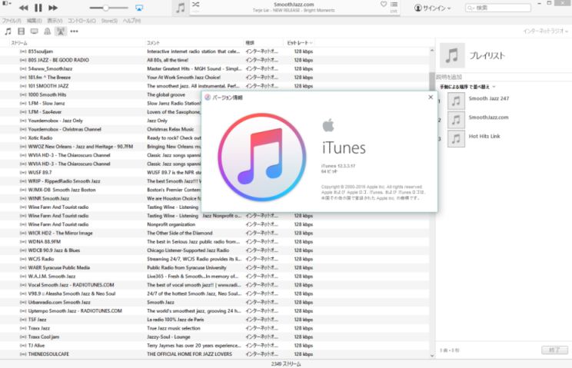The width and height of the screenshot is (572, 368).
Task: Select the SmoothJazz.com playlist thumbnail
Action: (x=456, y=120)
